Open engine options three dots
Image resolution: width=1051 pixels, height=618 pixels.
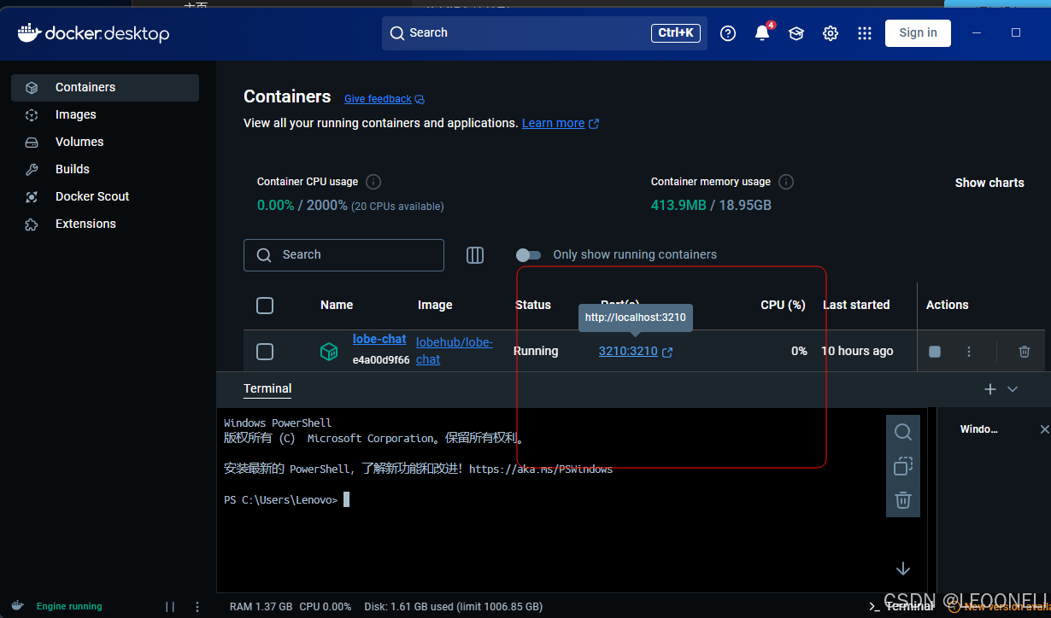197,607
